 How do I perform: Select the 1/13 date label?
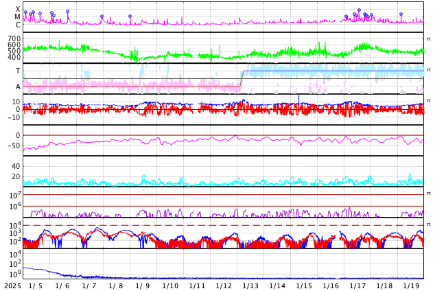click(250, 286)
